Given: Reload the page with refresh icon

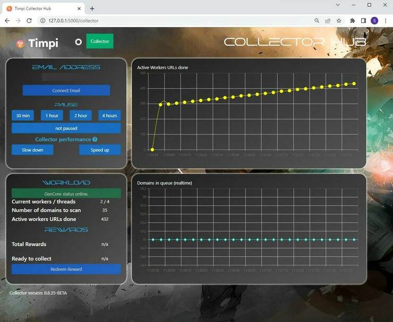Looking at the screenshot, I should pos(29,21).
